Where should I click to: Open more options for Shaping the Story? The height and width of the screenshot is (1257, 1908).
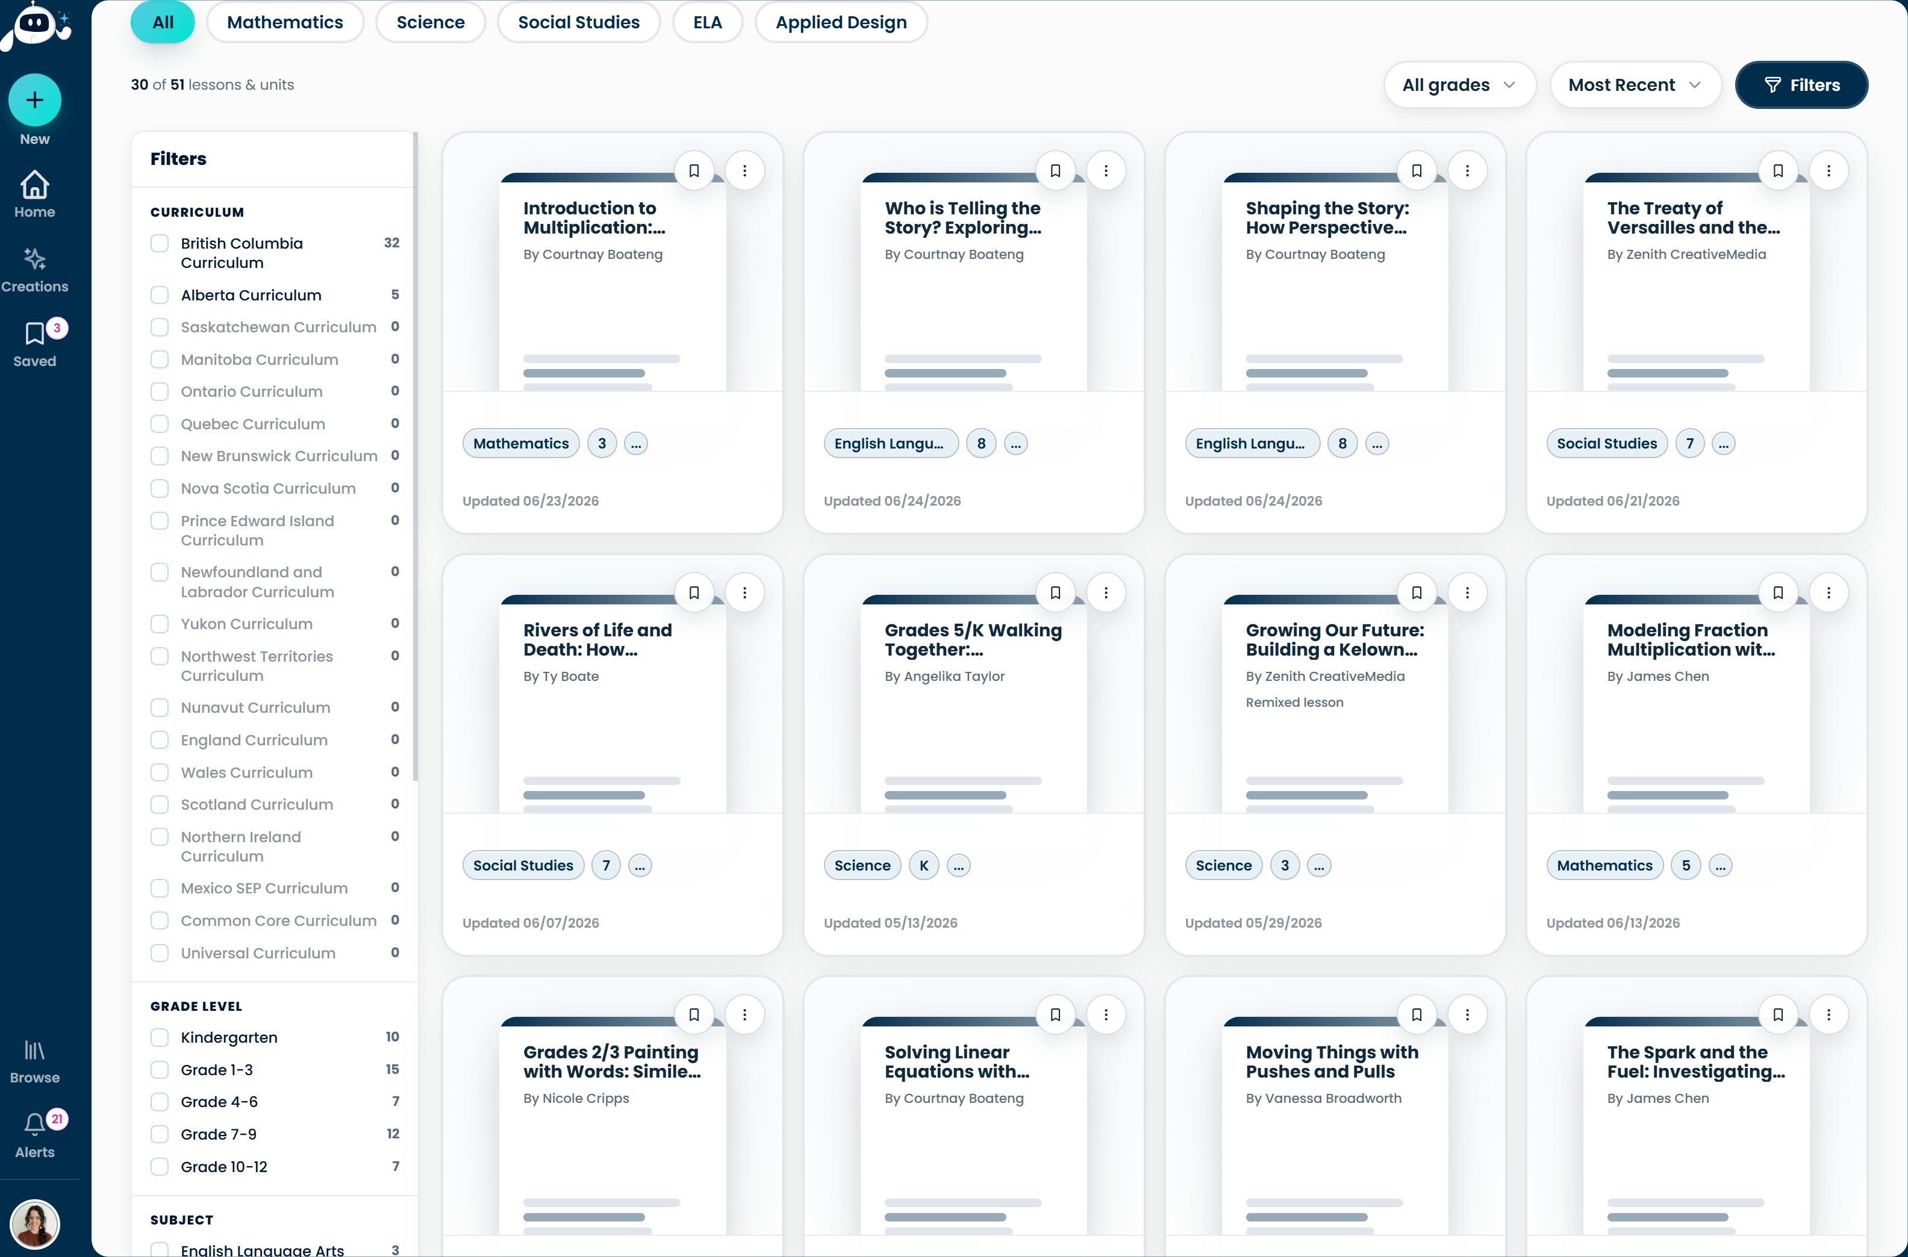[1467, 171]
